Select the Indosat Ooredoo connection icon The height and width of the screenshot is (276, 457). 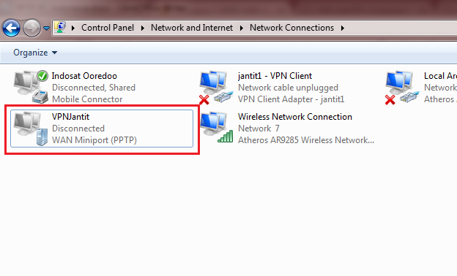click(x=31, y=87)
